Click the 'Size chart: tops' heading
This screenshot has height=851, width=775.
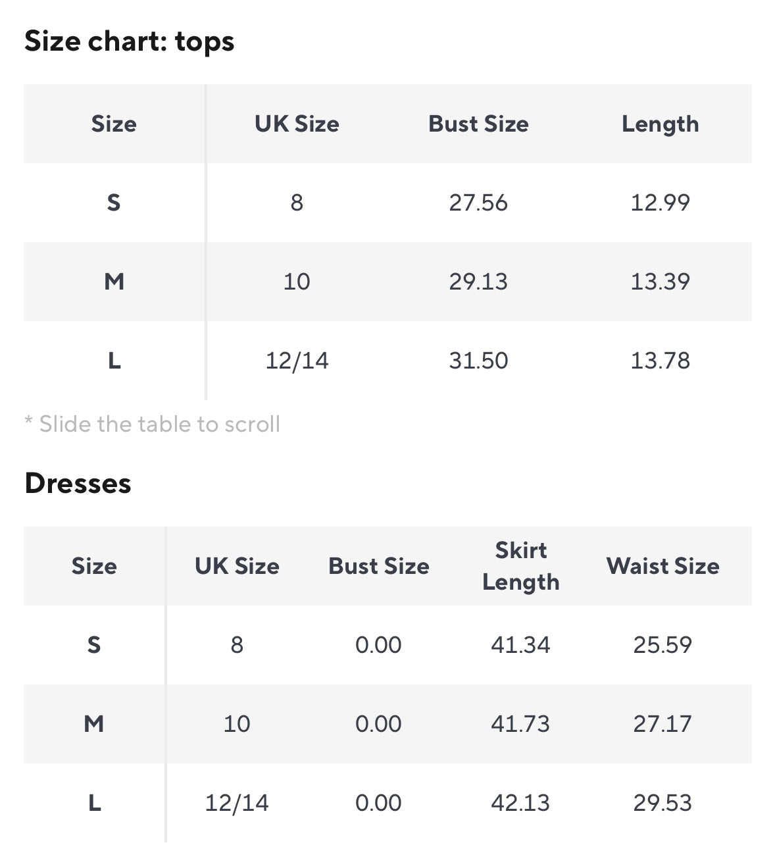click(x=130, y=41)
